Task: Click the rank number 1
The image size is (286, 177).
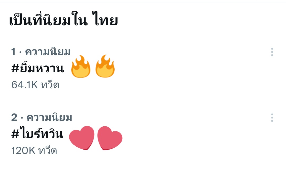Action: pos(13,52)
